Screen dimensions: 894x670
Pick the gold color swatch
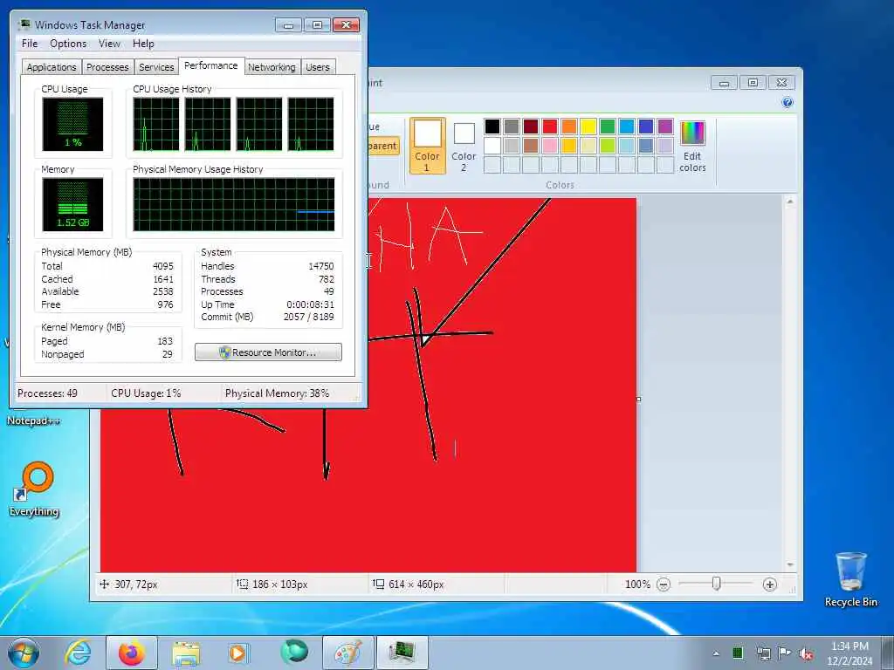tap(569, 146)
